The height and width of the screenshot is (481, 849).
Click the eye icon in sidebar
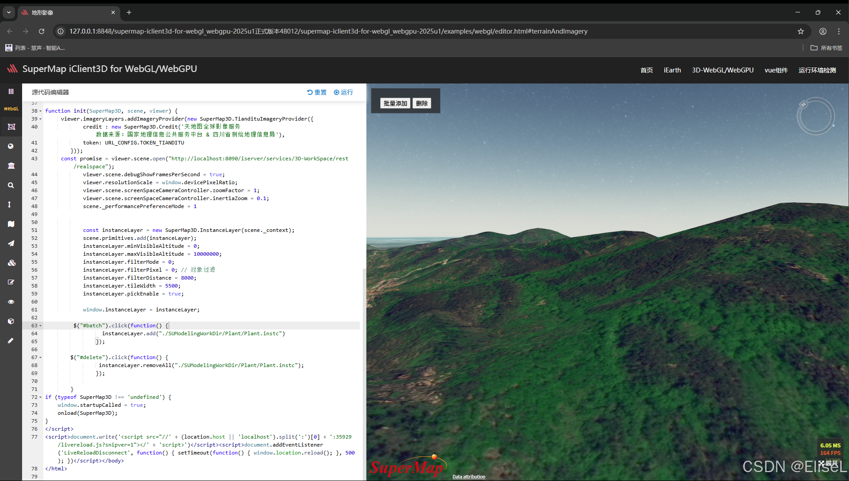point(11,302)
